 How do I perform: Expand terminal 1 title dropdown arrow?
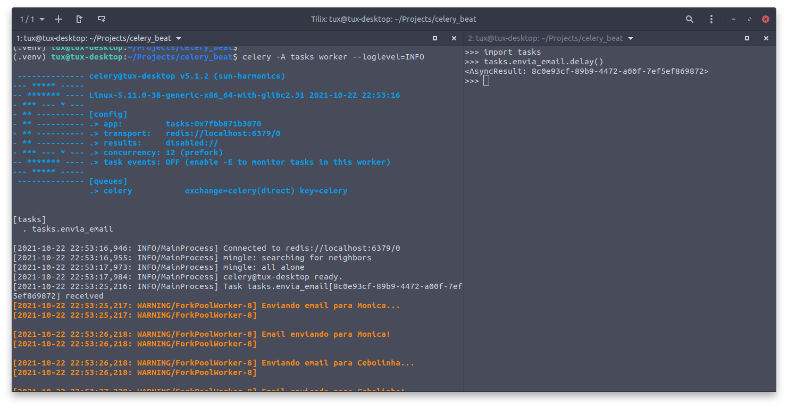click(179, 38)
